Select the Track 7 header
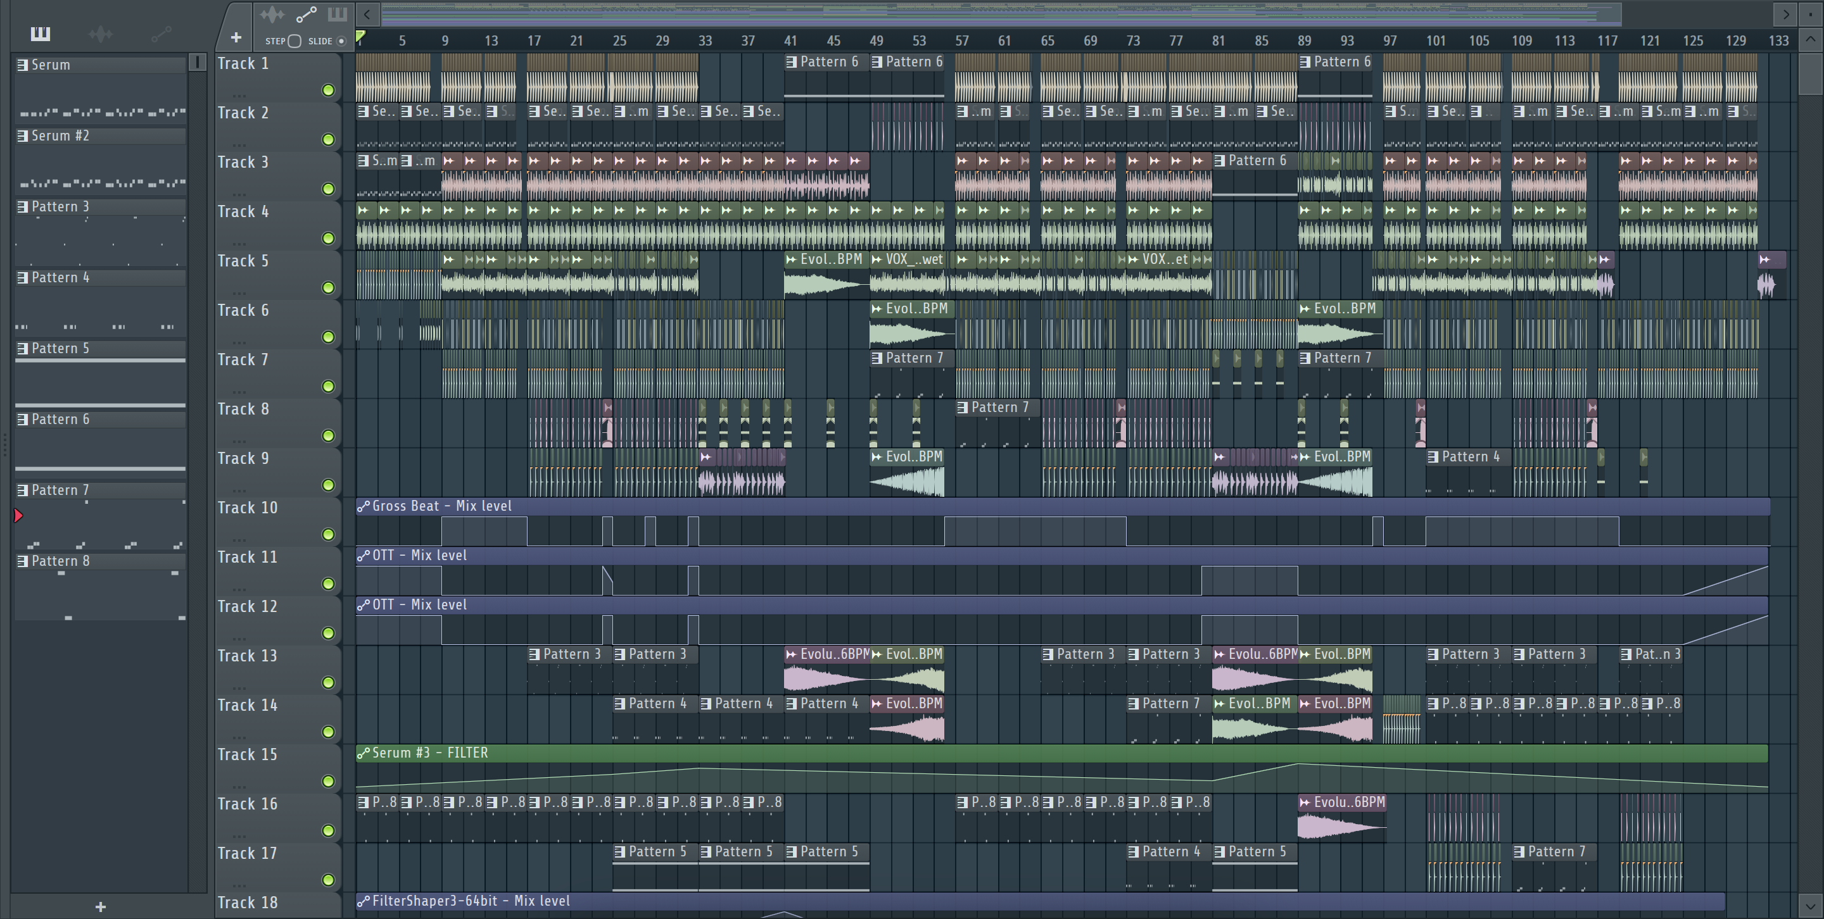 (x=277, y=373)
